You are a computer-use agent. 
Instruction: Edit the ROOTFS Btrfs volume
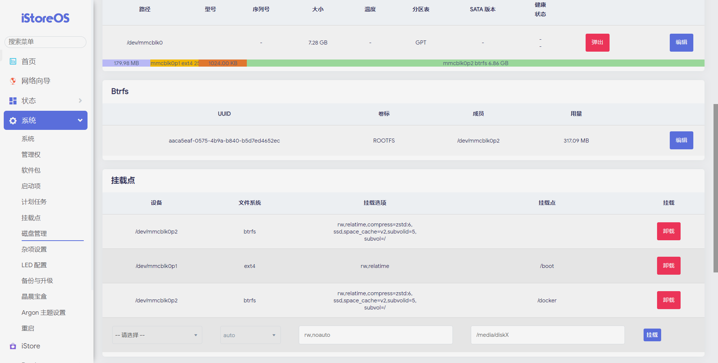tap(681, 140)
